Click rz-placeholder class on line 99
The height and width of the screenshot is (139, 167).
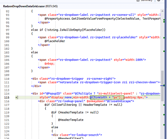[124, 37]
